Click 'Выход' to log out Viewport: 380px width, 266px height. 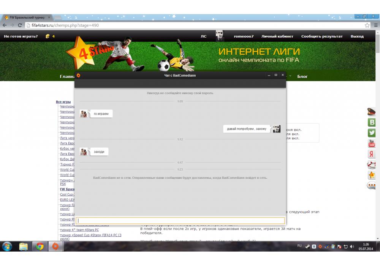357,36
